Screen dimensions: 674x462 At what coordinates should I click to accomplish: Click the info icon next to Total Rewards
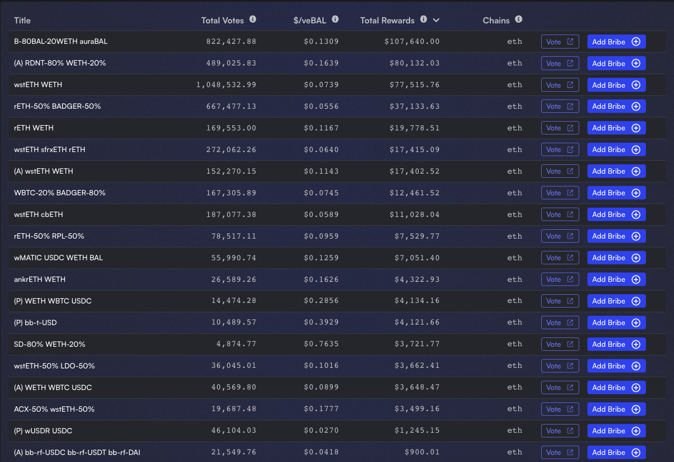(x=424, y=19)
